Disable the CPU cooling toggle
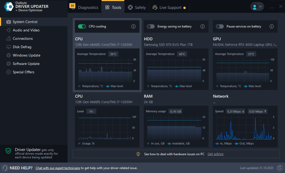Image resolution: width=285 pixels, height=173 pixels. tap(82, 26)
